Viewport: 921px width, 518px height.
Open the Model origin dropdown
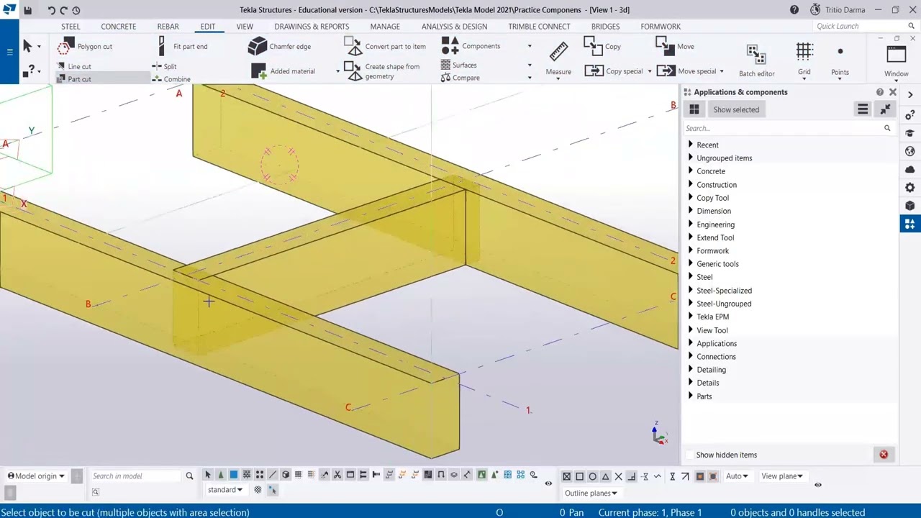coord(36,476)
